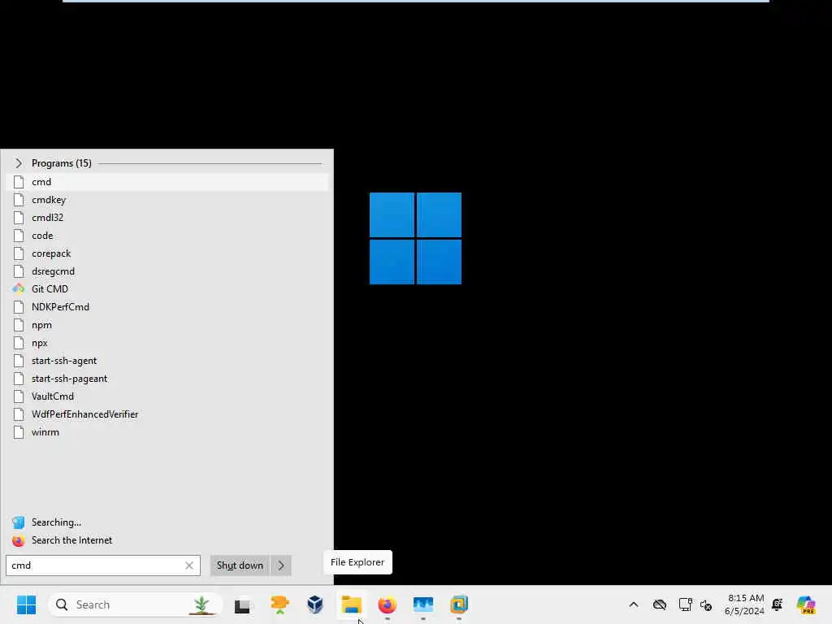The image size is (832, 624).
Task: Click the crossed-out cloud tray icon
Action: tap(660, 604)
